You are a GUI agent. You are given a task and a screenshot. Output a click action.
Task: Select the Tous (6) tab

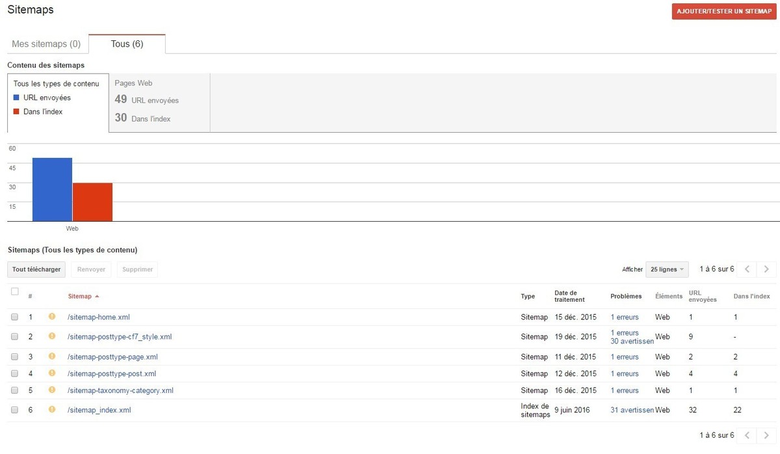[127, 44]
